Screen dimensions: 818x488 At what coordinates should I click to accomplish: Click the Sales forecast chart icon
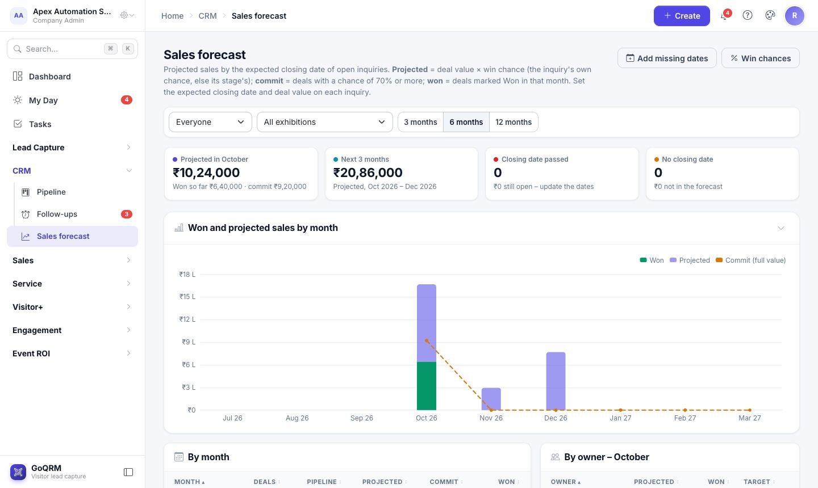(26, 237)
